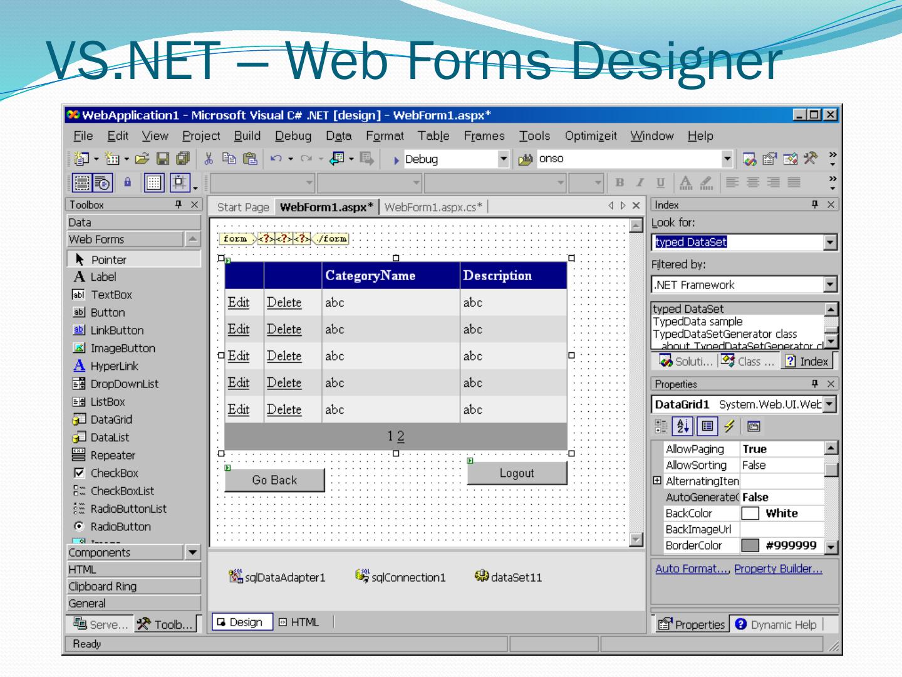
Task: Click the Open File toolbar icon
Action: point(142,159)
